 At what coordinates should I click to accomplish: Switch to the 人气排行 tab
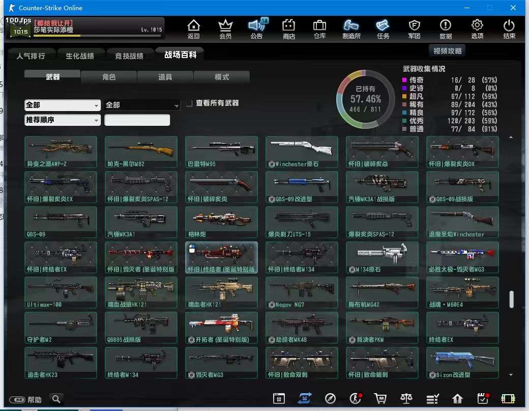tap(31, 56)
